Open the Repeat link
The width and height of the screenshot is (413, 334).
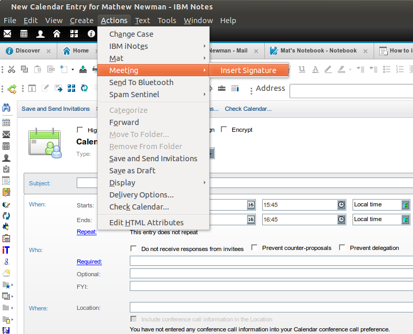[87, 232]
